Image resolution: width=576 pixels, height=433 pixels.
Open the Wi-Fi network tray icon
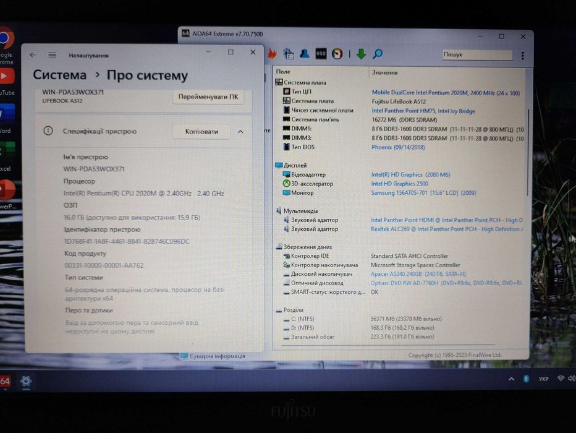click(x=561, y=378)
